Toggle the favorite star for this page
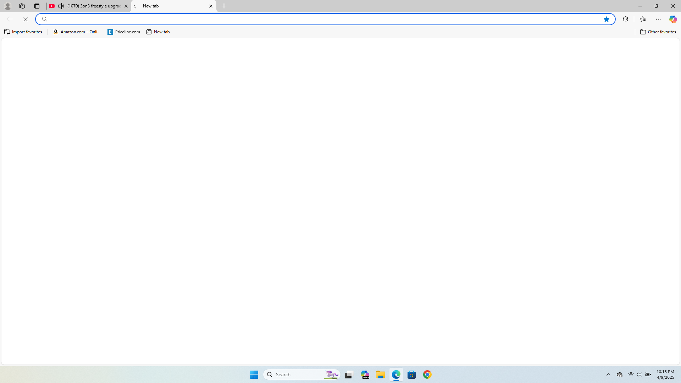The height and width of the screenshot is (383, 681). point(607,19)
